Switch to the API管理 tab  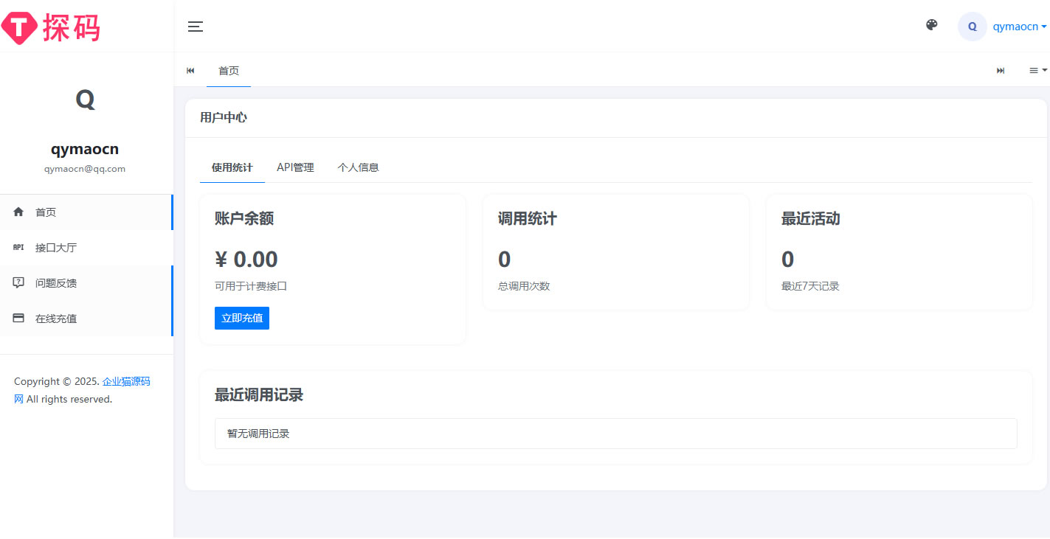click(295, 167)
